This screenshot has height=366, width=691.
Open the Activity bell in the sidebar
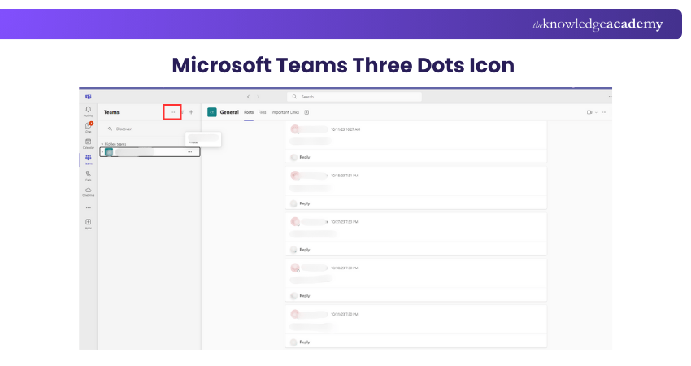tap(88, 111)
